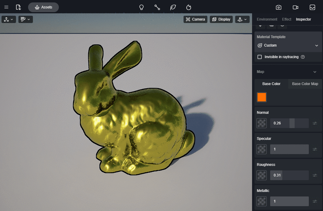The width and height of the screenshot is (323, 211).
Task: Select the Base Color Map tab
Action: pos(305,84)
